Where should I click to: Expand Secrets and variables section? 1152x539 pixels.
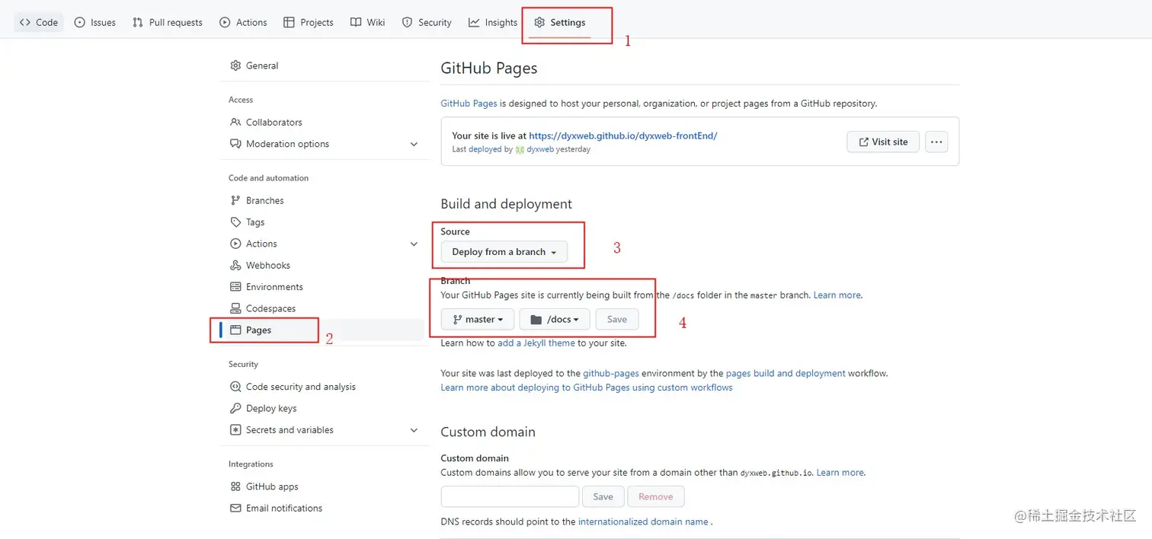click(414, 430)
